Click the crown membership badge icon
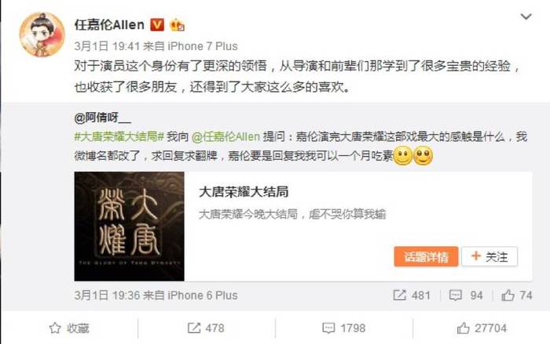550x344 pixels. coord(177,25)
